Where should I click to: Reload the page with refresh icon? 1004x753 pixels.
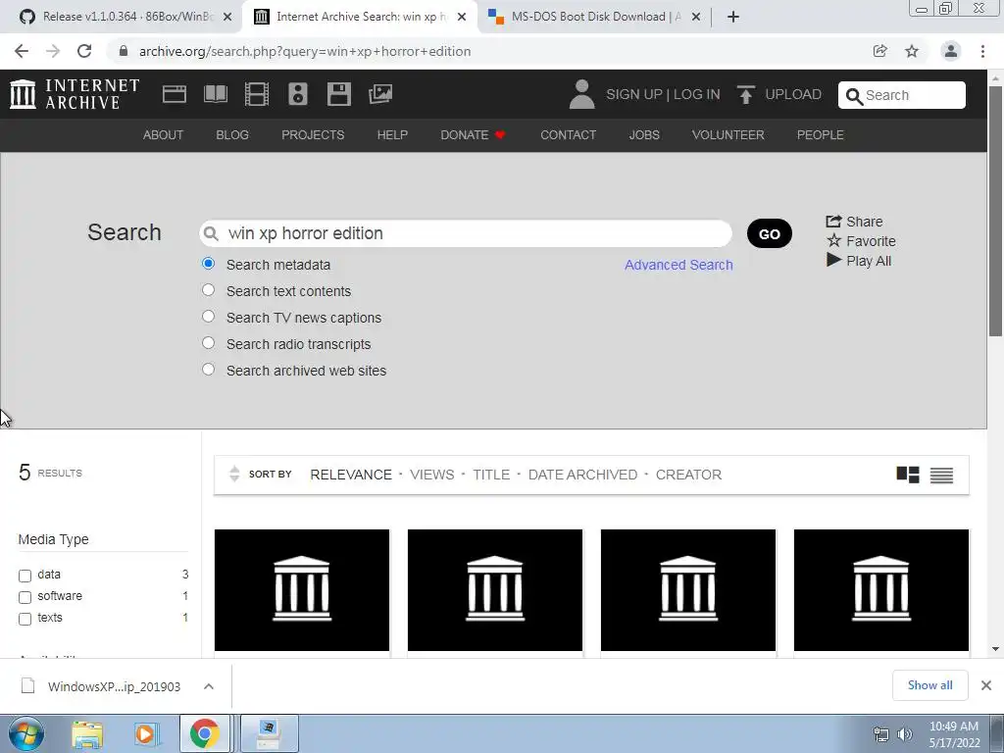click(84, 51)
